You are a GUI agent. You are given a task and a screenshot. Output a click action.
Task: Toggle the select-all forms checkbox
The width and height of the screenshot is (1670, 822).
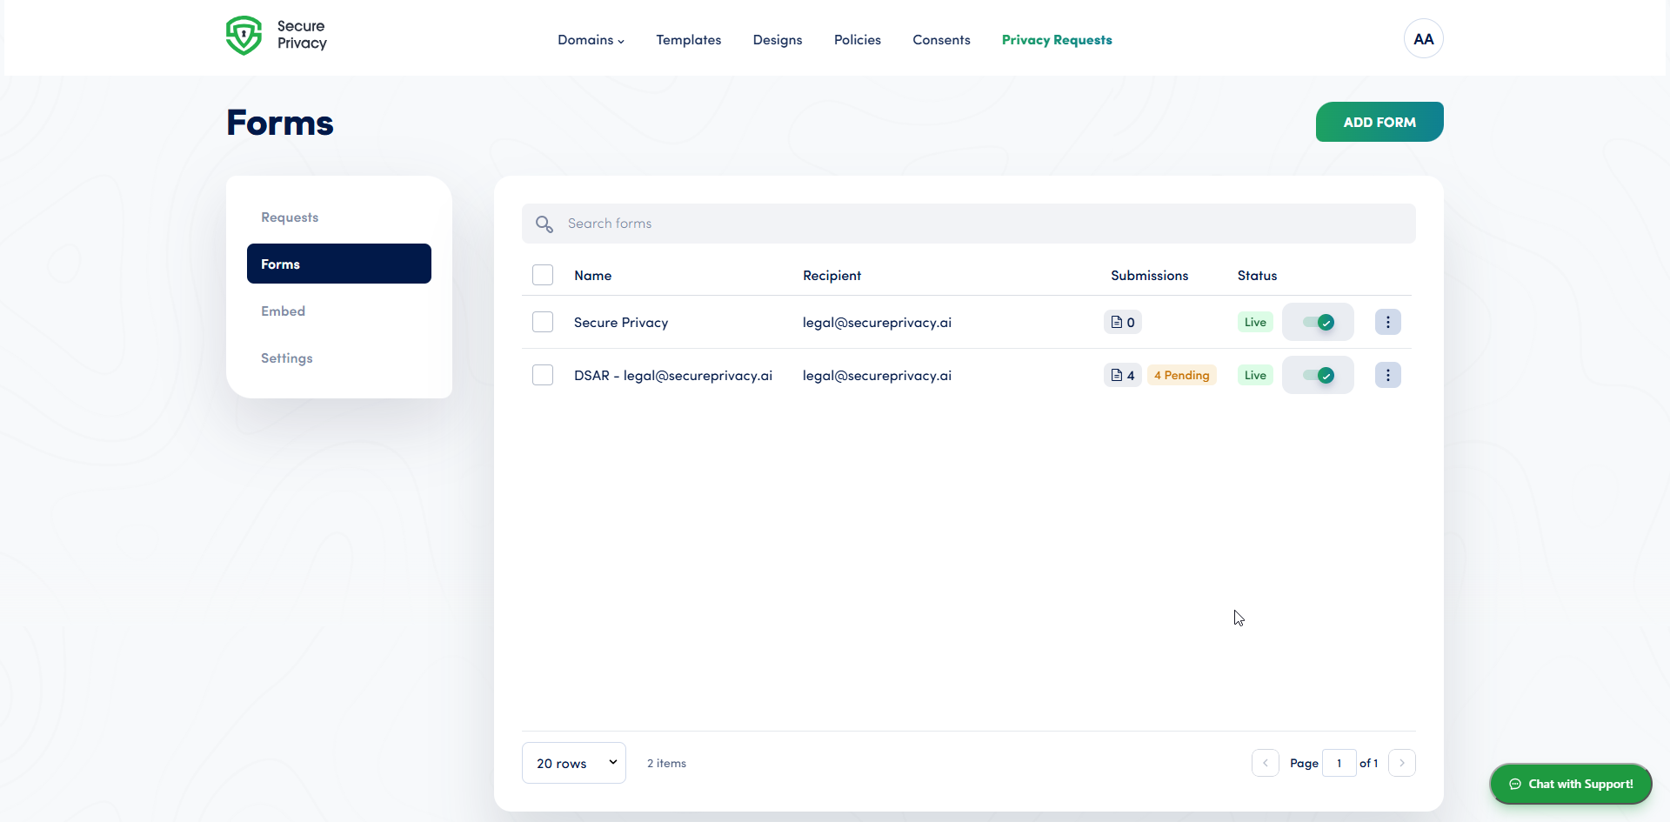click(x=543, y=275)
